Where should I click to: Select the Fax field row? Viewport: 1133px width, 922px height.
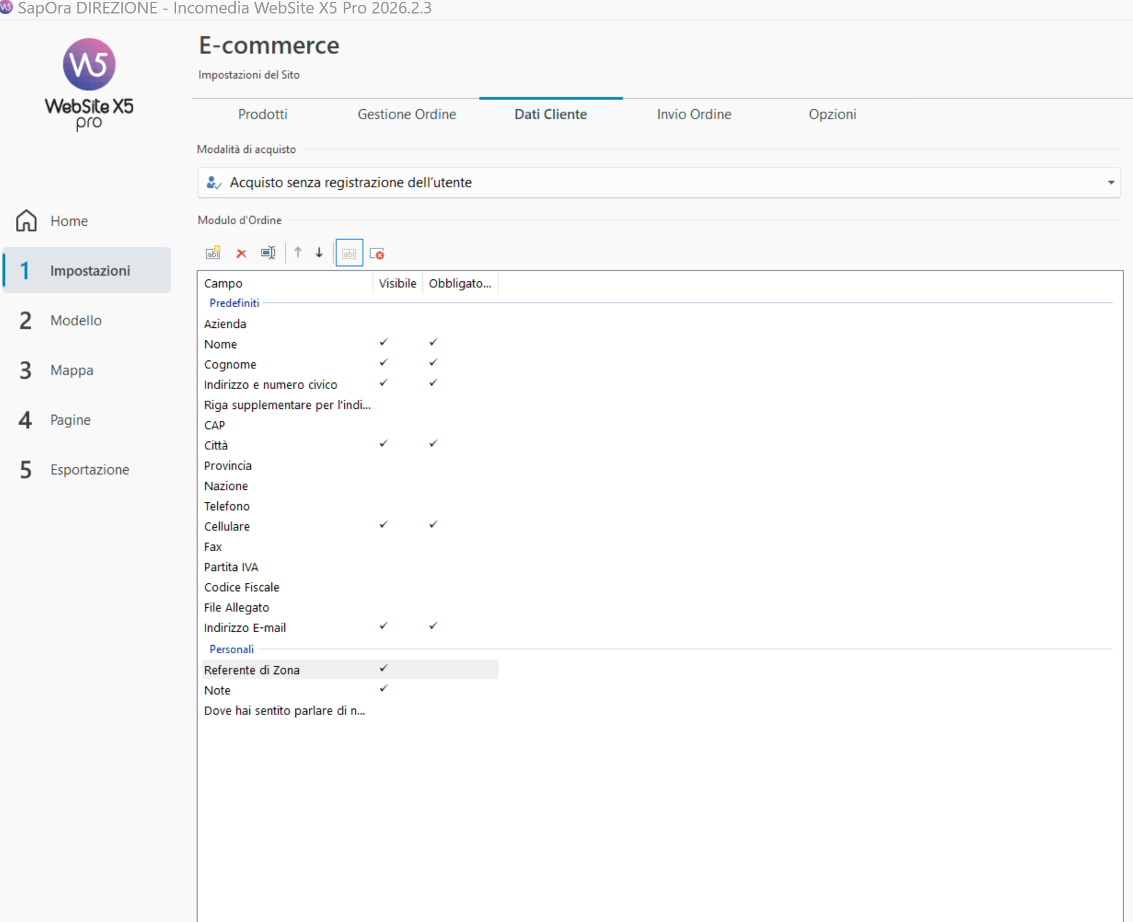(350, 546)
